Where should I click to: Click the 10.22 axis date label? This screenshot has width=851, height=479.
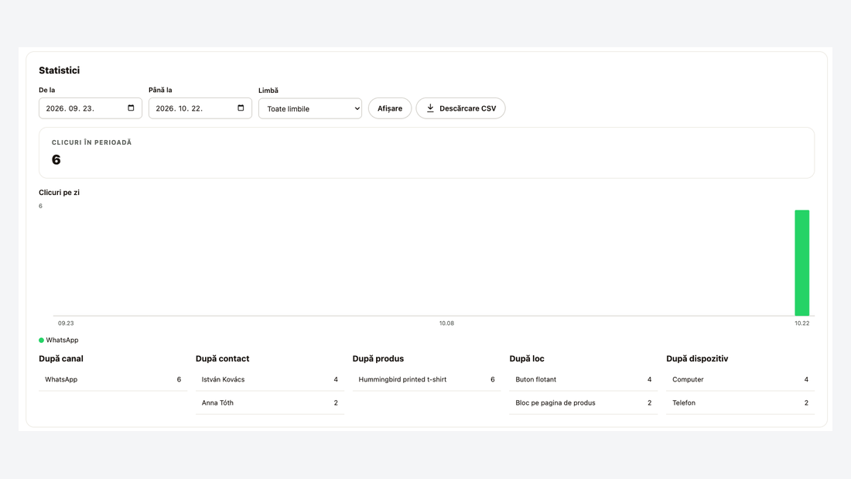click(x=802, y=323)
